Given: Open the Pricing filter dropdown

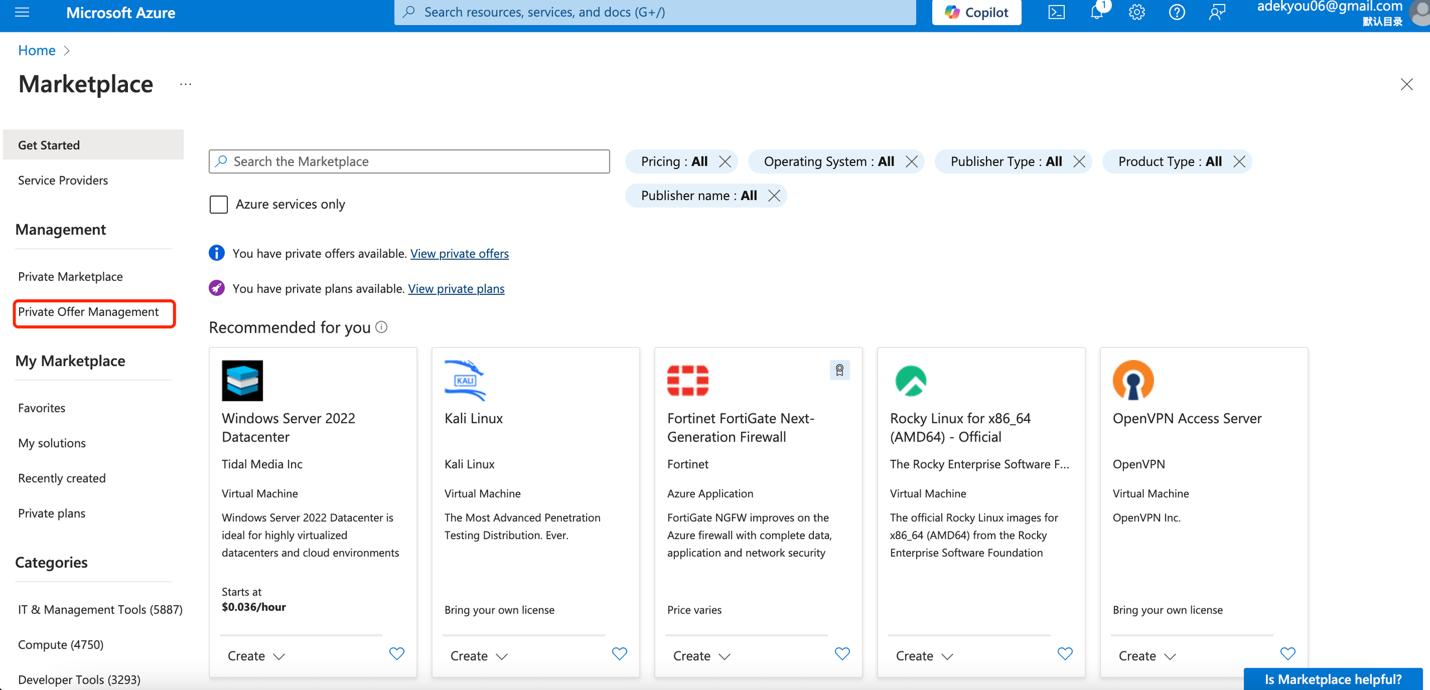Looking at the screenshot, I should point(674,161).
